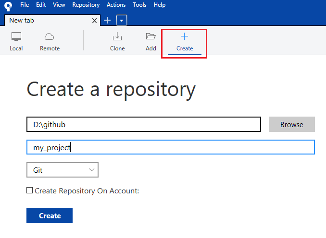Select the Clone toolbar icon
The width and height of the screenshot is (326, 238).
coord(117,37)
